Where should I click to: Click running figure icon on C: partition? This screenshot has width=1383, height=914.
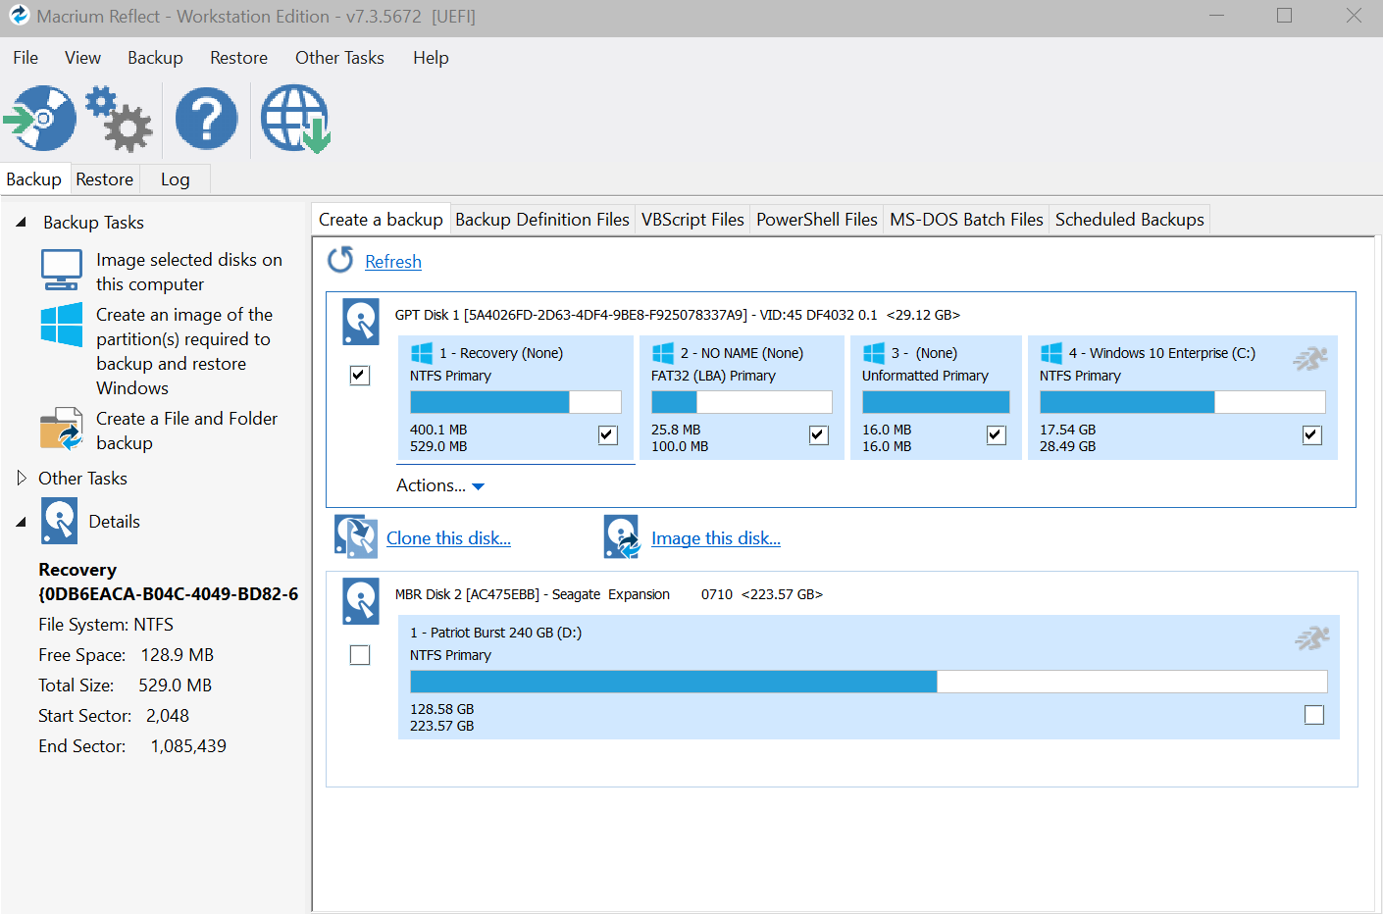[x=1310, y=359]
